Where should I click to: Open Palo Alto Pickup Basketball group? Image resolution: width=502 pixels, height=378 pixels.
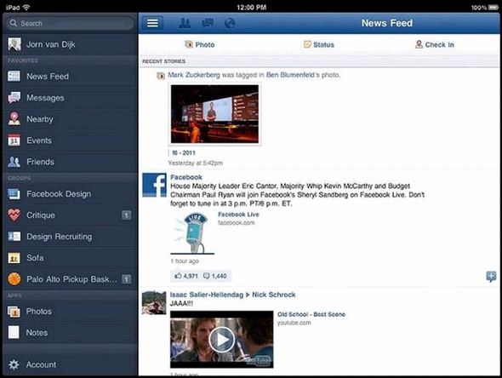click(x=70, y=279)
